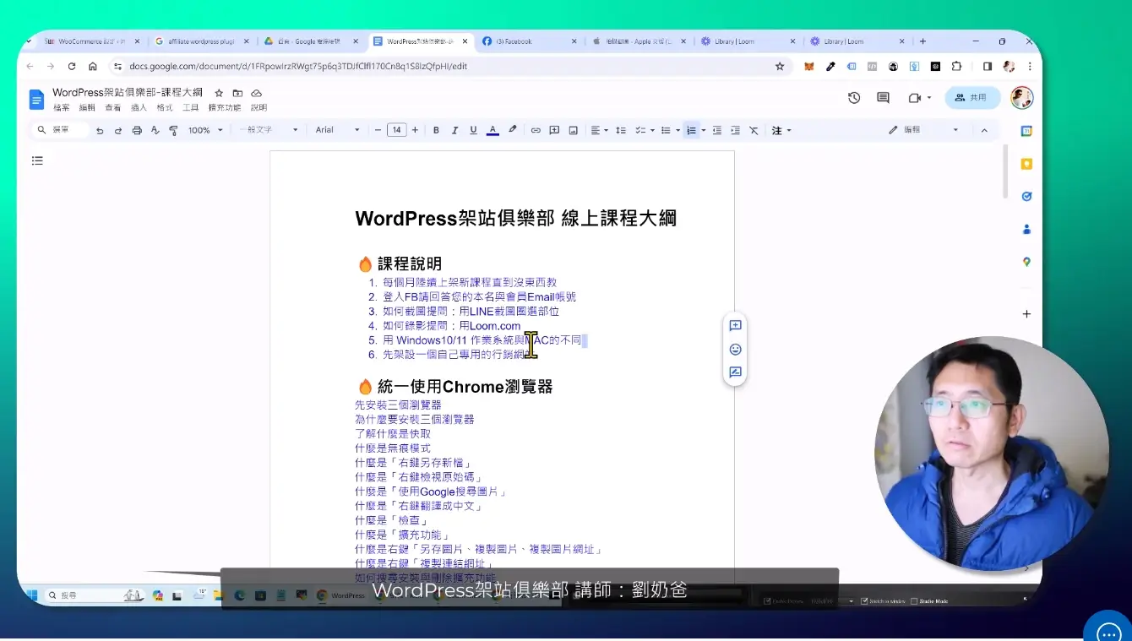Image resolution: width=1132 pixels, height=641 pixels.
Task: Toggle numbered list button
Action: tap(691, 130)
